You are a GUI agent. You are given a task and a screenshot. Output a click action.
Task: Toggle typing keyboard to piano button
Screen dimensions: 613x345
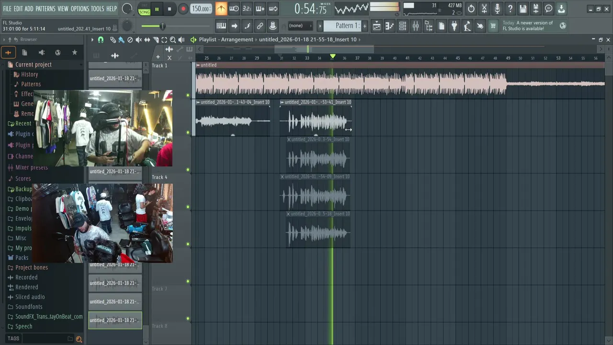pos(221,26)
